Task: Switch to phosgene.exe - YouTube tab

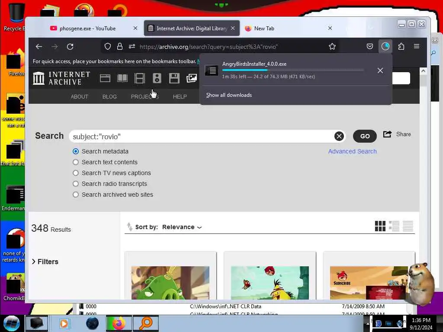Action: 87,28
